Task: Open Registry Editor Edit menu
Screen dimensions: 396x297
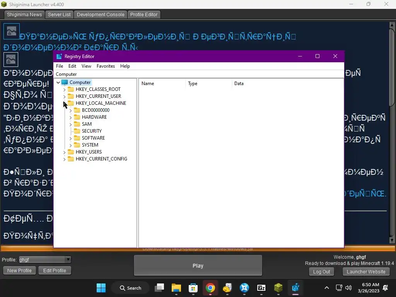Action: [72, 66]
